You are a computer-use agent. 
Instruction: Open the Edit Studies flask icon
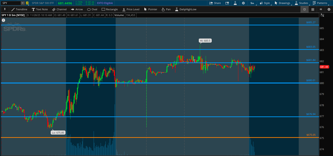coord(235,3)
